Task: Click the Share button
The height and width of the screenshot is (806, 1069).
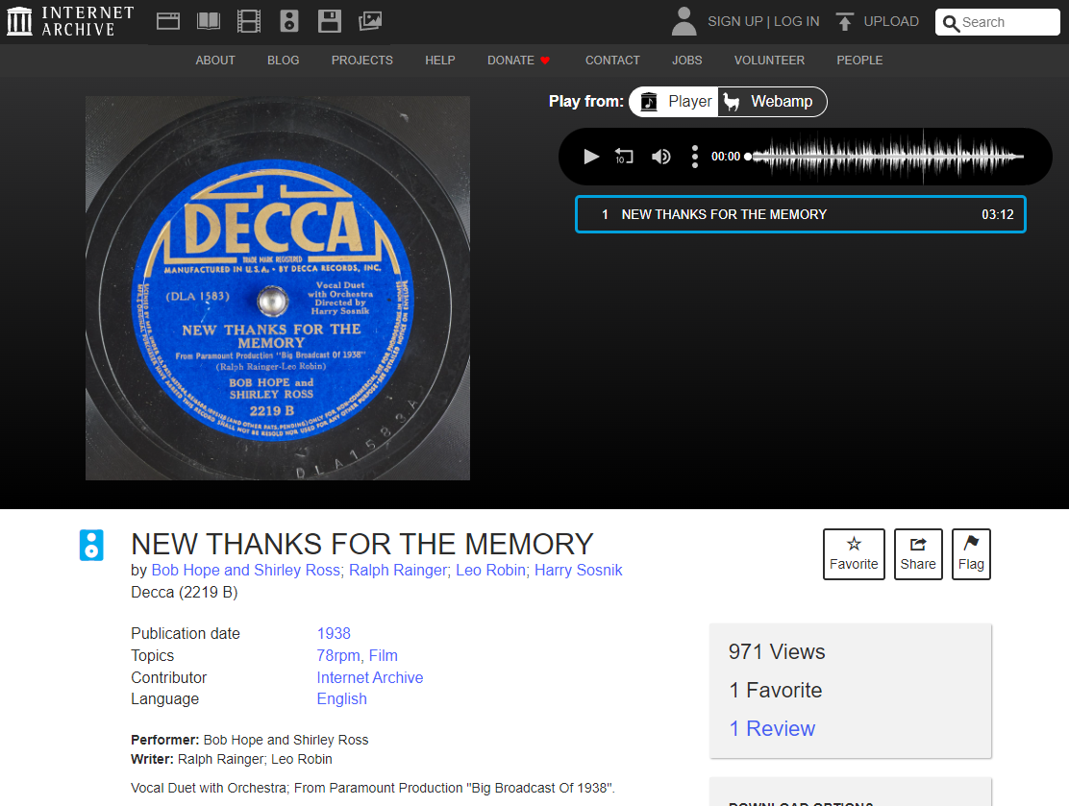Action: click(x=918, y=554)
